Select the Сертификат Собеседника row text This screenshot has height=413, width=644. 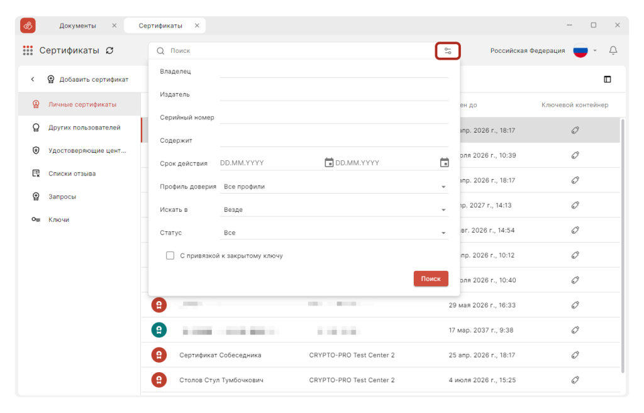220,355
